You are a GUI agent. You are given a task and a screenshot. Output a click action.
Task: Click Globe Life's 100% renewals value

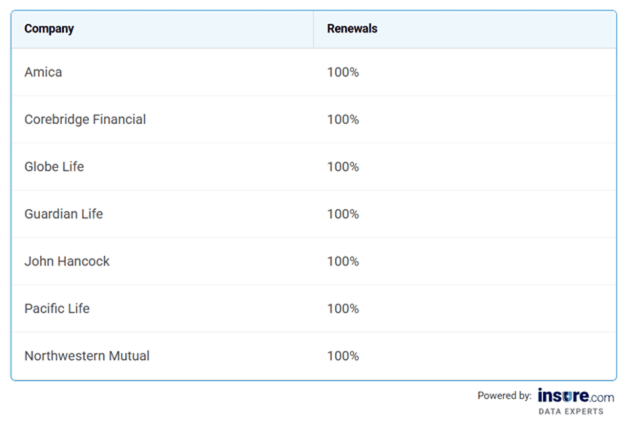point(343,167)
